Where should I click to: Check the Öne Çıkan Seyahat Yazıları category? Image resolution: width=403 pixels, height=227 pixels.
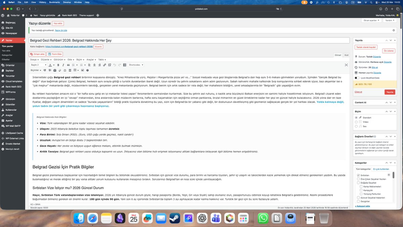pos(358,179)
